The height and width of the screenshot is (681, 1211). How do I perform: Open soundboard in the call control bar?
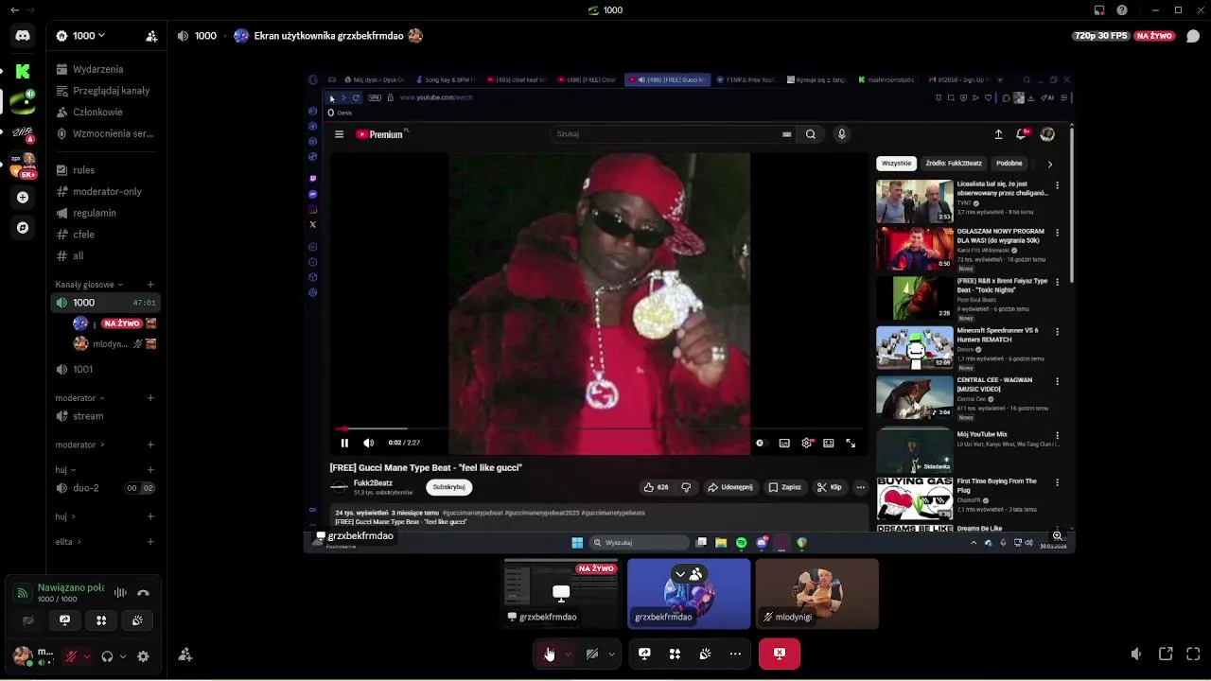pos(705,654)
